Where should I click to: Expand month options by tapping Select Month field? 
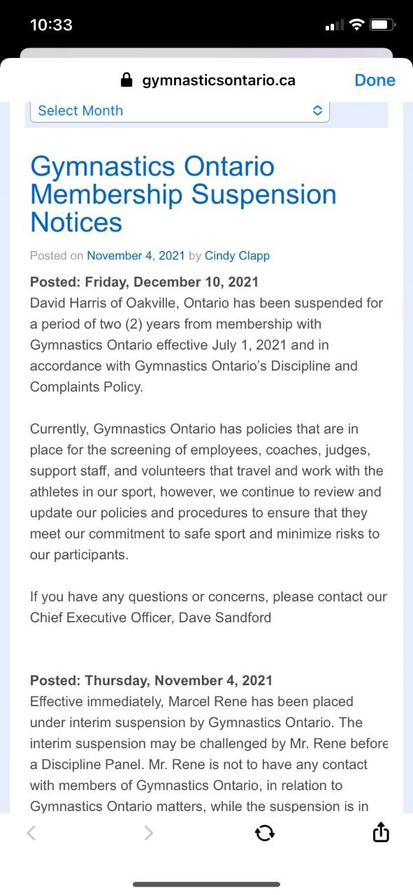click(x=140, y=110)
